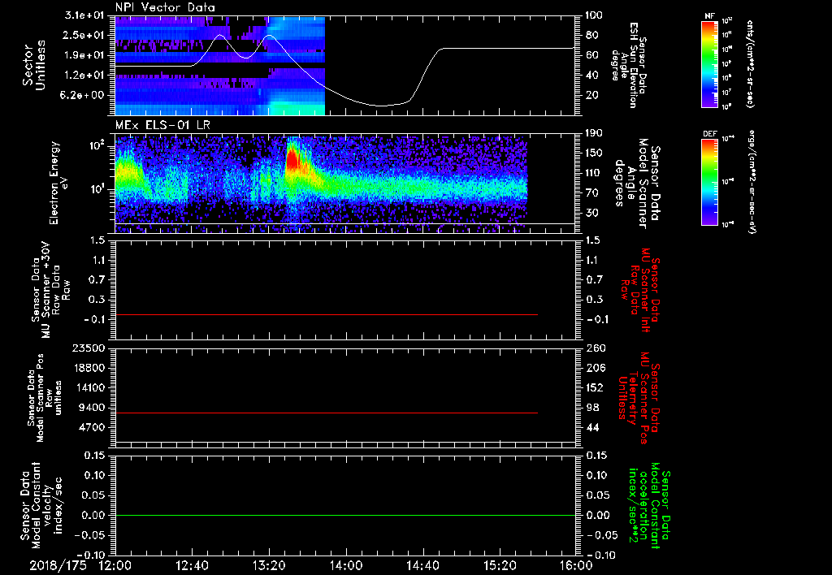Click the red MU Scanner Pos Telemetry trace
The height and width of the screenshot is (575, 832).
coord(327,413)
